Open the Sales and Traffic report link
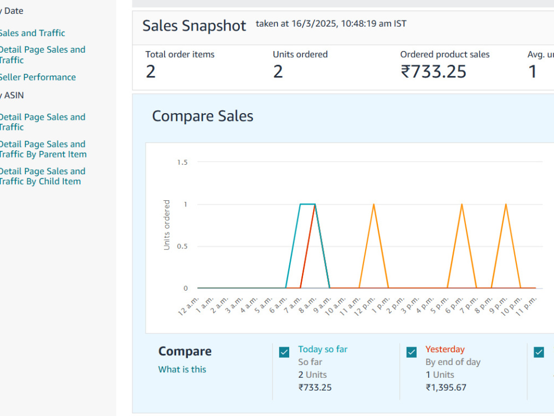This screenshot has height=416, width=554. tap(32, 33)
